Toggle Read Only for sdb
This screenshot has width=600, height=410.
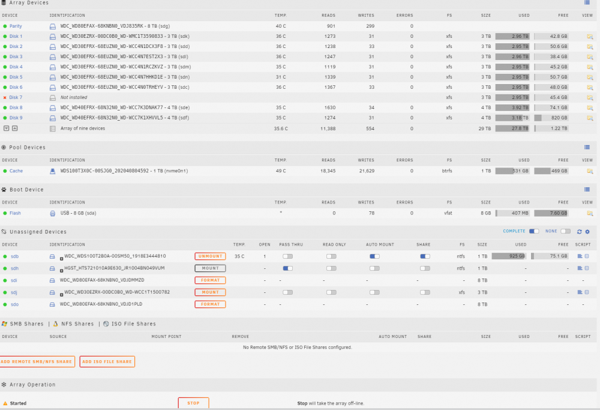point(331,256)
